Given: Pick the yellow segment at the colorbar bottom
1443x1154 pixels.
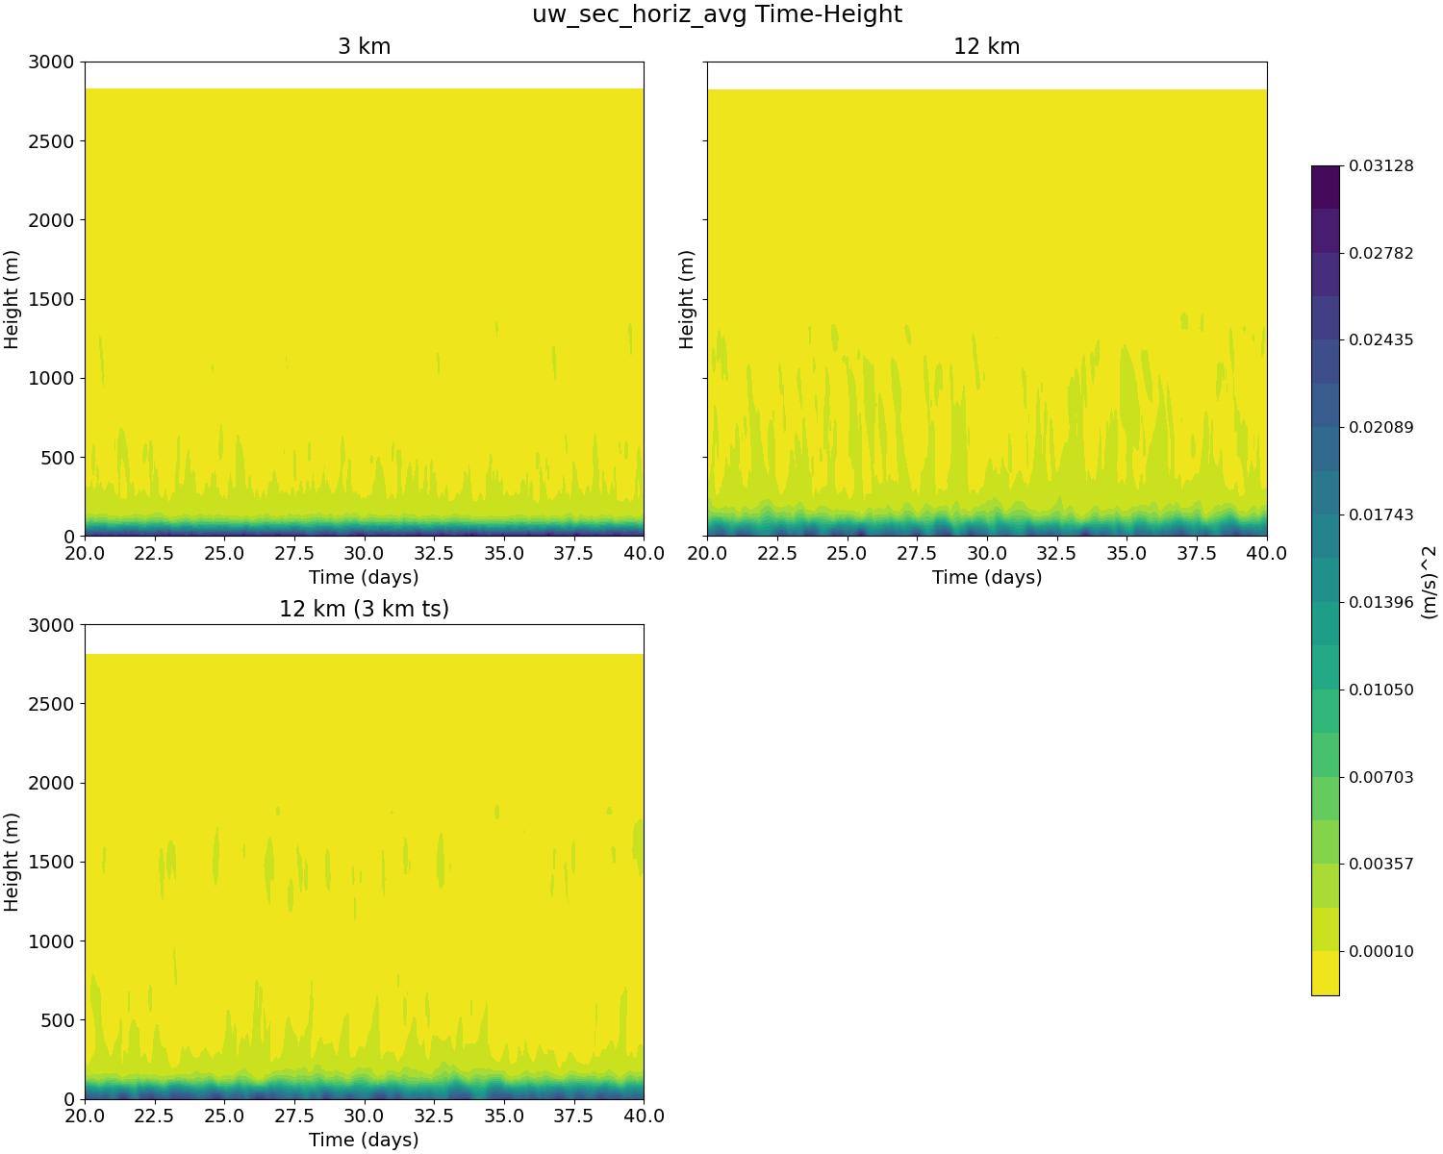Looking at the screenshot, I should (x=1325, y=973).
